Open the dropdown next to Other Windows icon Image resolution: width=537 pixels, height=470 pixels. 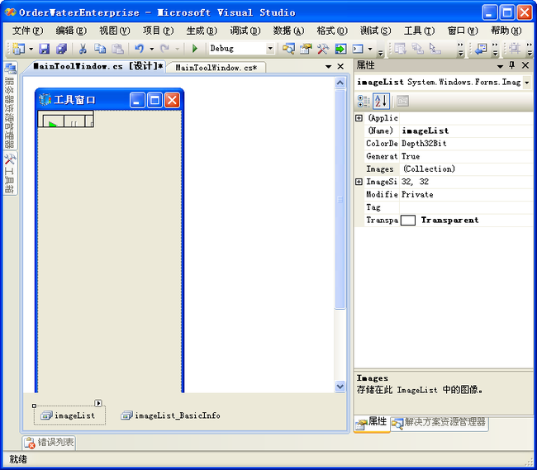(370, 49)
